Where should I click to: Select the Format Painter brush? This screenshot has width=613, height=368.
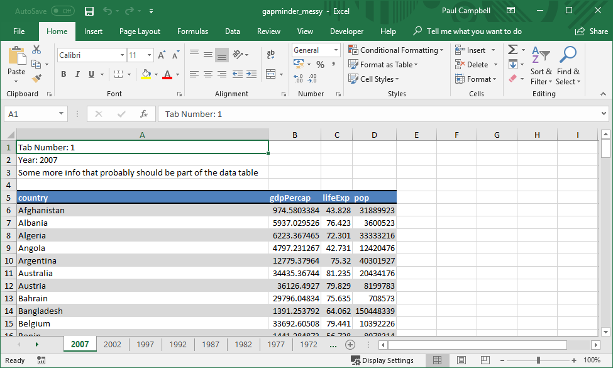[x=36, y=79]
